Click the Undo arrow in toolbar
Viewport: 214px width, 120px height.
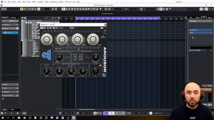(x=3, y=9)
